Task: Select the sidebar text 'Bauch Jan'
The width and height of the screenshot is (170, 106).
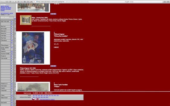Action: point(3,26)
